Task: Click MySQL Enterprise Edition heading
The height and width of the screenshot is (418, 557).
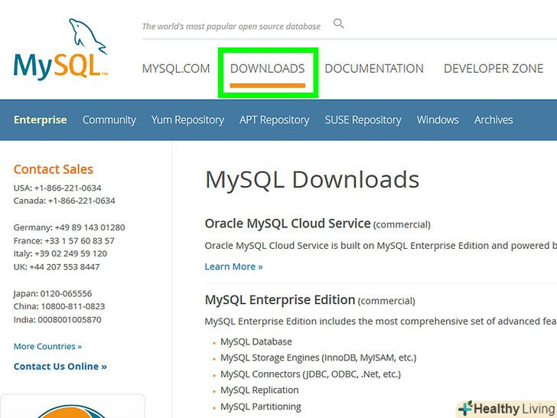Action: click(x=280, y=300)
